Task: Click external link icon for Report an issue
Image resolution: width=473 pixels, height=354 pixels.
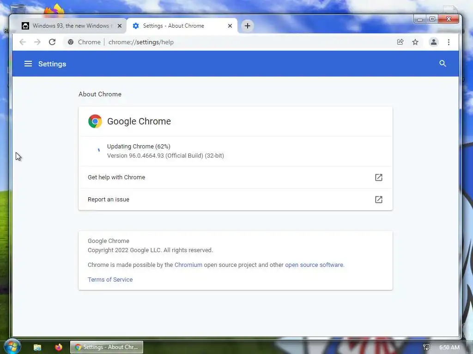Action: (379, 199)
